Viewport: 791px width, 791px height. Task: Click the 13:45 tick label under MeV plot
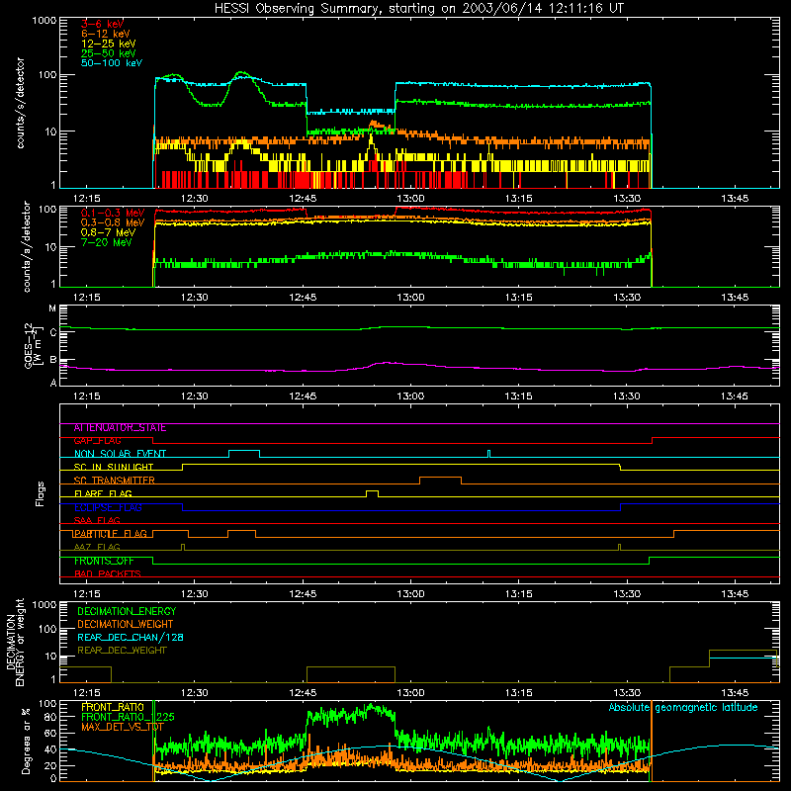(x=735, y=298)
